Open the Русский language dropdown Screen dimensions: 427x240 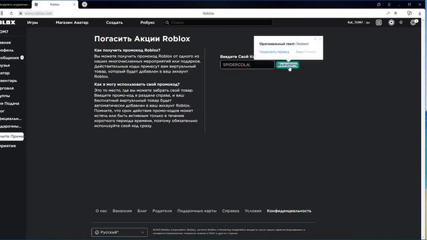pos(119,232)
